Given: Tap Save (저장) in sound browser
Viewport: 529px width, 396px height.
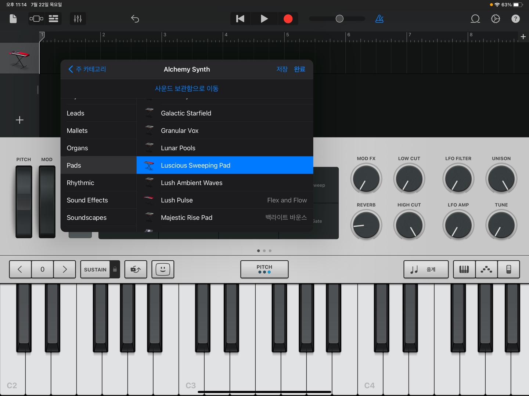Looking at the screenshot, I should [282, 69].
